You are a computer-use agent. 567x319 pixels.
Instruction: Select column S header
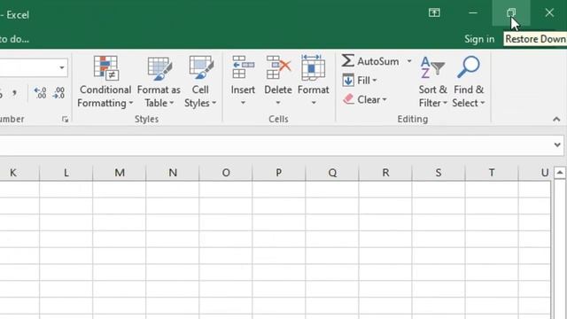pyautogui.click(x=439, y=173)
